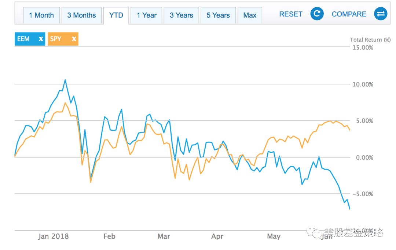The height and width of the screenshot is (250, 396).
Task: Click the EEM line's January peak
Action: pos(65,80)
